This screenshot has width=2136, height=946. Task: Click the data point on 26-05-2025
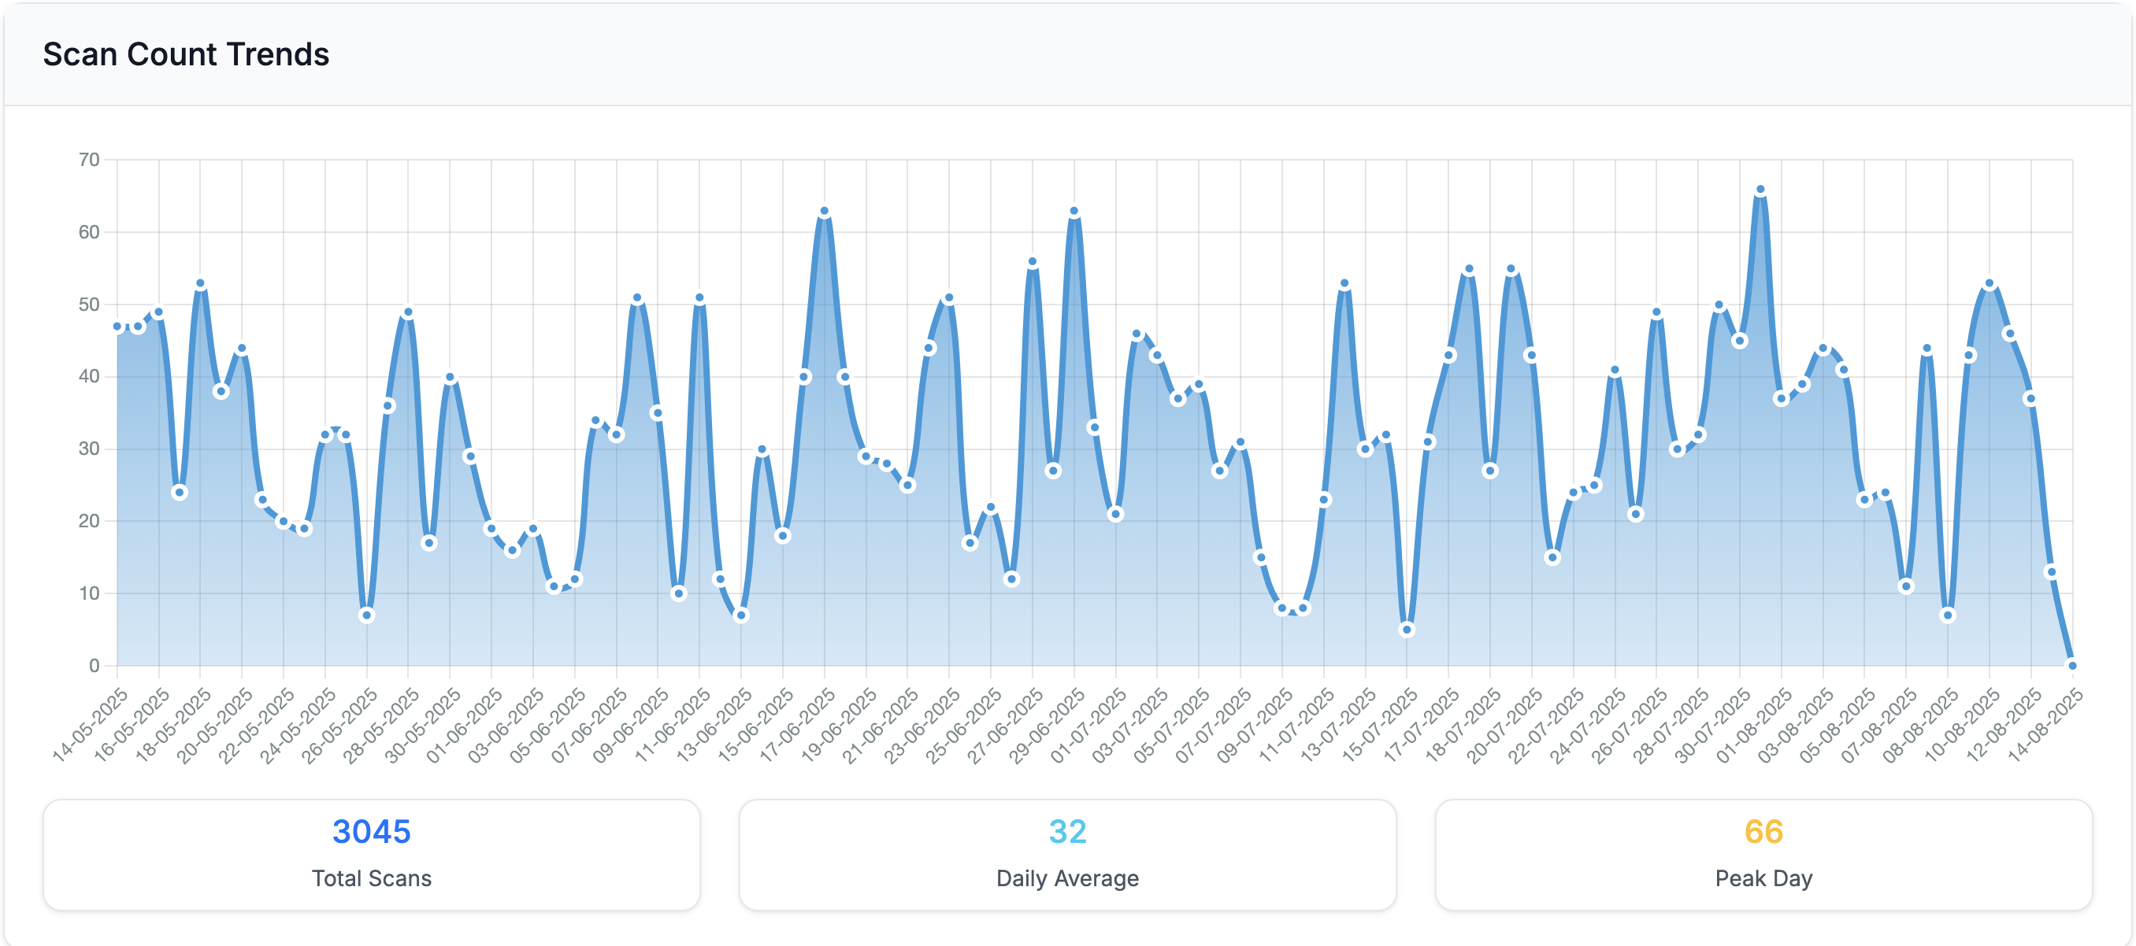tap(366, 615)
